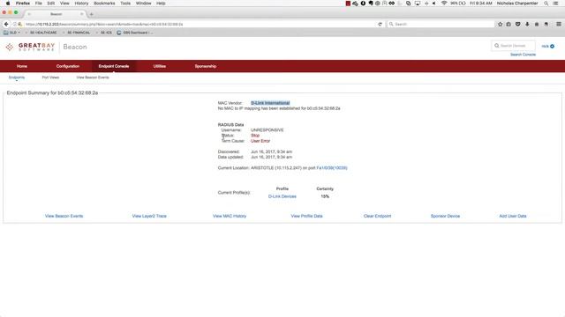Click the Beacon device search field
565x317 pixels.
(x=513, y=46)
